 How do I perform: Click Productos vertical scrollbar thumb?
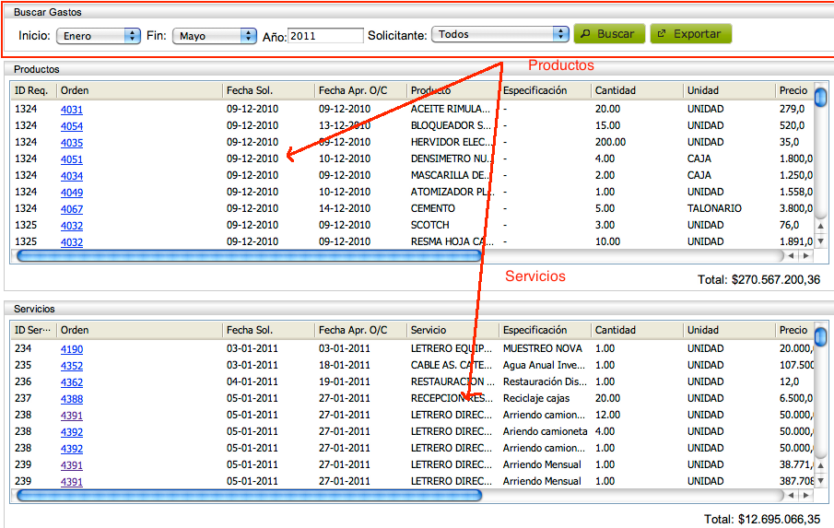pos(821,98)
